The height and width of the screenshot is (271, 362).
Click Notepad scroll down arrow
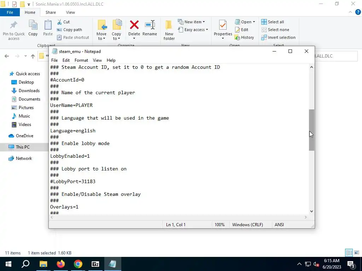click(311, 211)
